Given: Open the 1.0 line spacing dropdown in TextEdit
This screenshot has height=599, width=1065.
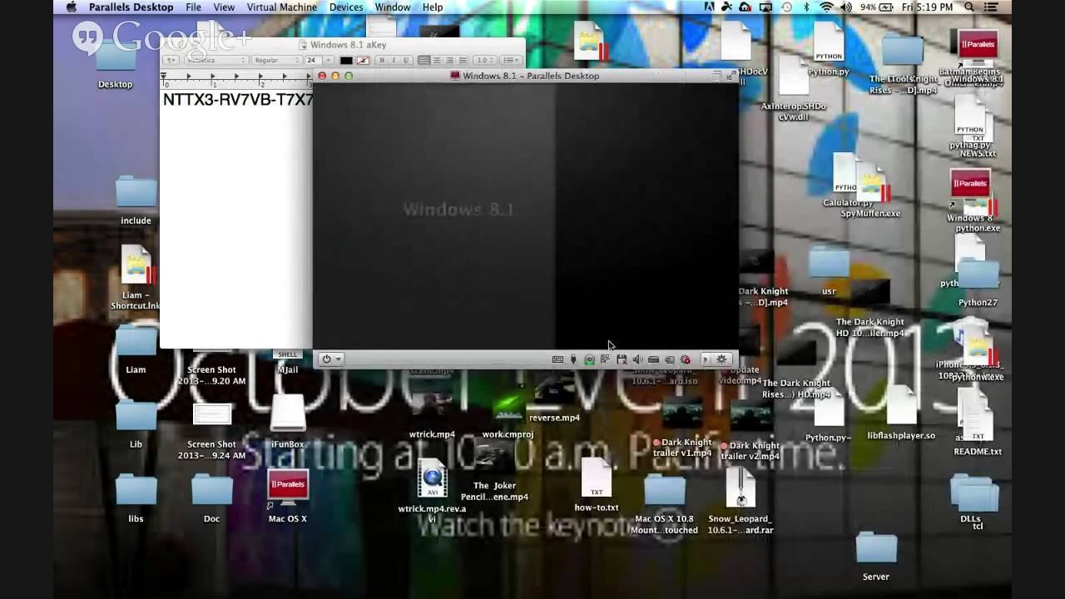Looking at the screenshot, I should [x=484, y=60].
